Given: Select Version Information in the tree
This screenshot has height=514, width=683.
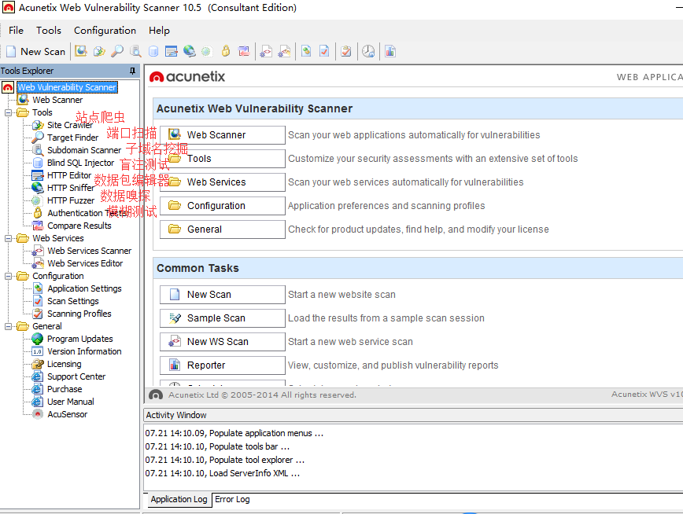Looking at the screenshot, I should pyautogui.click(x=84, y=351).
